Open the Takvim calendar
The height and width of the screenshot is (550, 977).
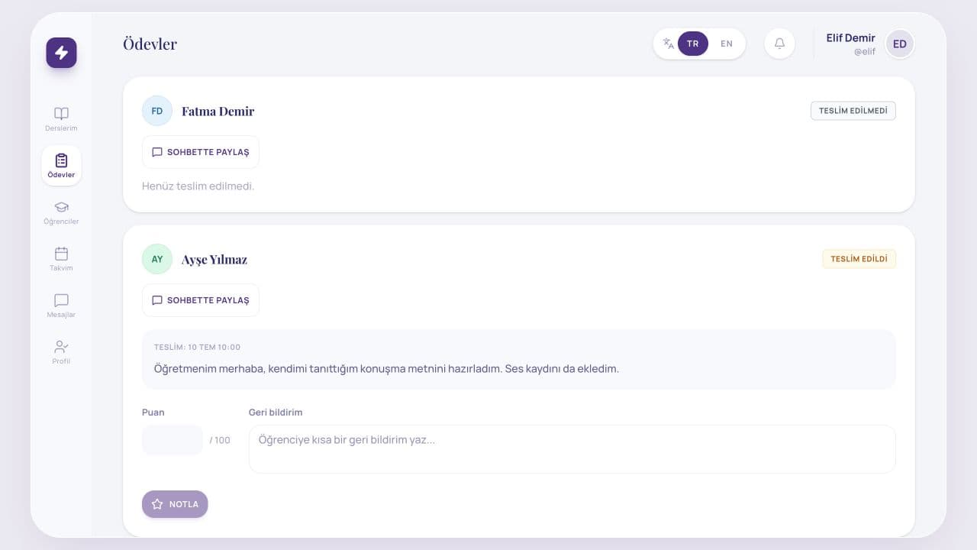click(61, 258)
